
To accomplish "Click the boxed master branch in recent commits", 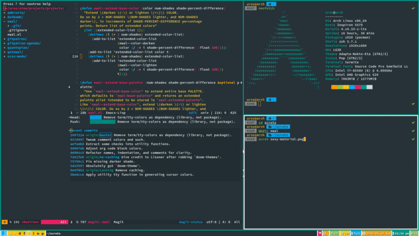I will coord(106,135).
